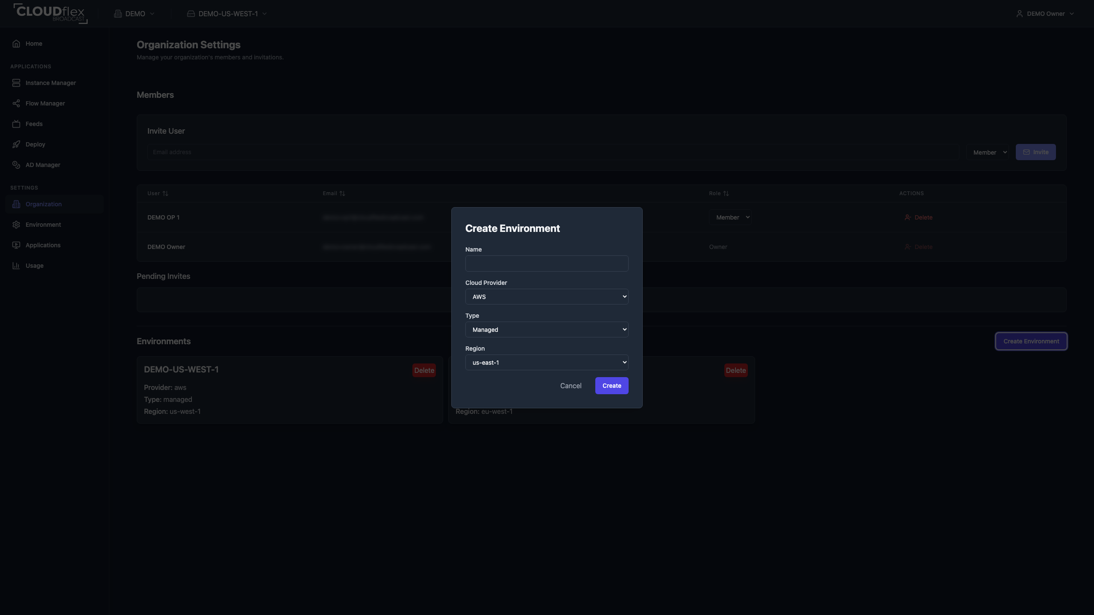Delete the DEMO-US-WEST-1 environment

(424, 370)
